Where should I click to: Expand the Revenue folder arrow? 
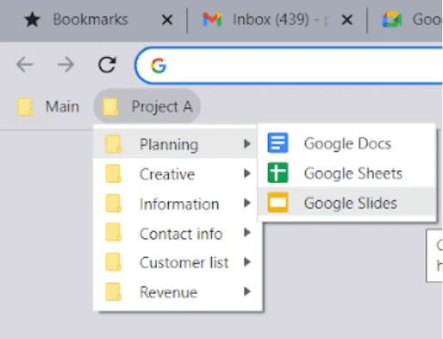coord(246,292)
